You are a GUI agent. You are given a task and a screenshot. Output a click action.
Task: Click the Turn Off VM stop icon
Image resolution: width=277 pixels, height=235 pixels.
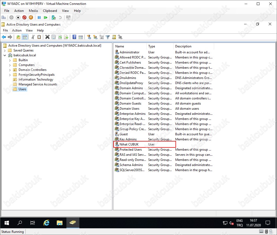[x=18, y=18]
